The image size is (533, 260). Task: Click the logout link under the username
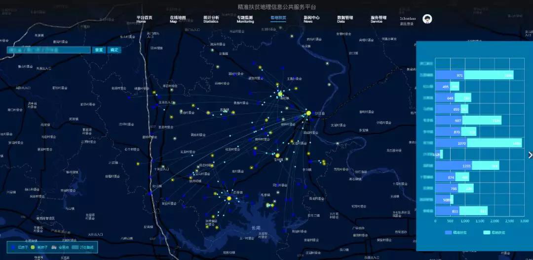(407, 24)
